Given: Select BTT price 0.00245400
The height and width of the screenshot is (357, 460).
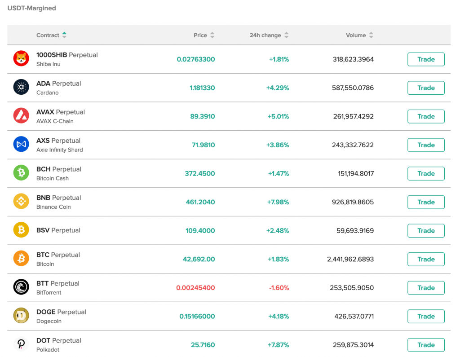Looking at the screenshot, I should tap(195, 288).
